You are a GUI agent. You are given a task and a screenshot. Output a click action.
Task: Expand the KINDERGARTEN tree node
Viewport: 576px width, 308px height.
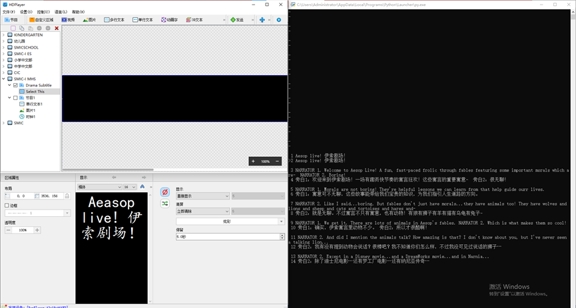click(3, 35)
